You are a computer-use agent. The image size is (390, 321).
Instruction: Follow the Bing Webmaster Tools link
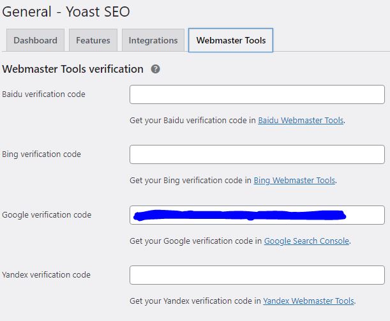tap(294, 181)
